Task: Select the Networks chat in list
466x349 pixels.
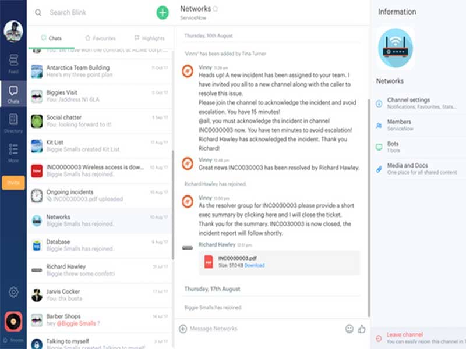Action: coord(100,220)
